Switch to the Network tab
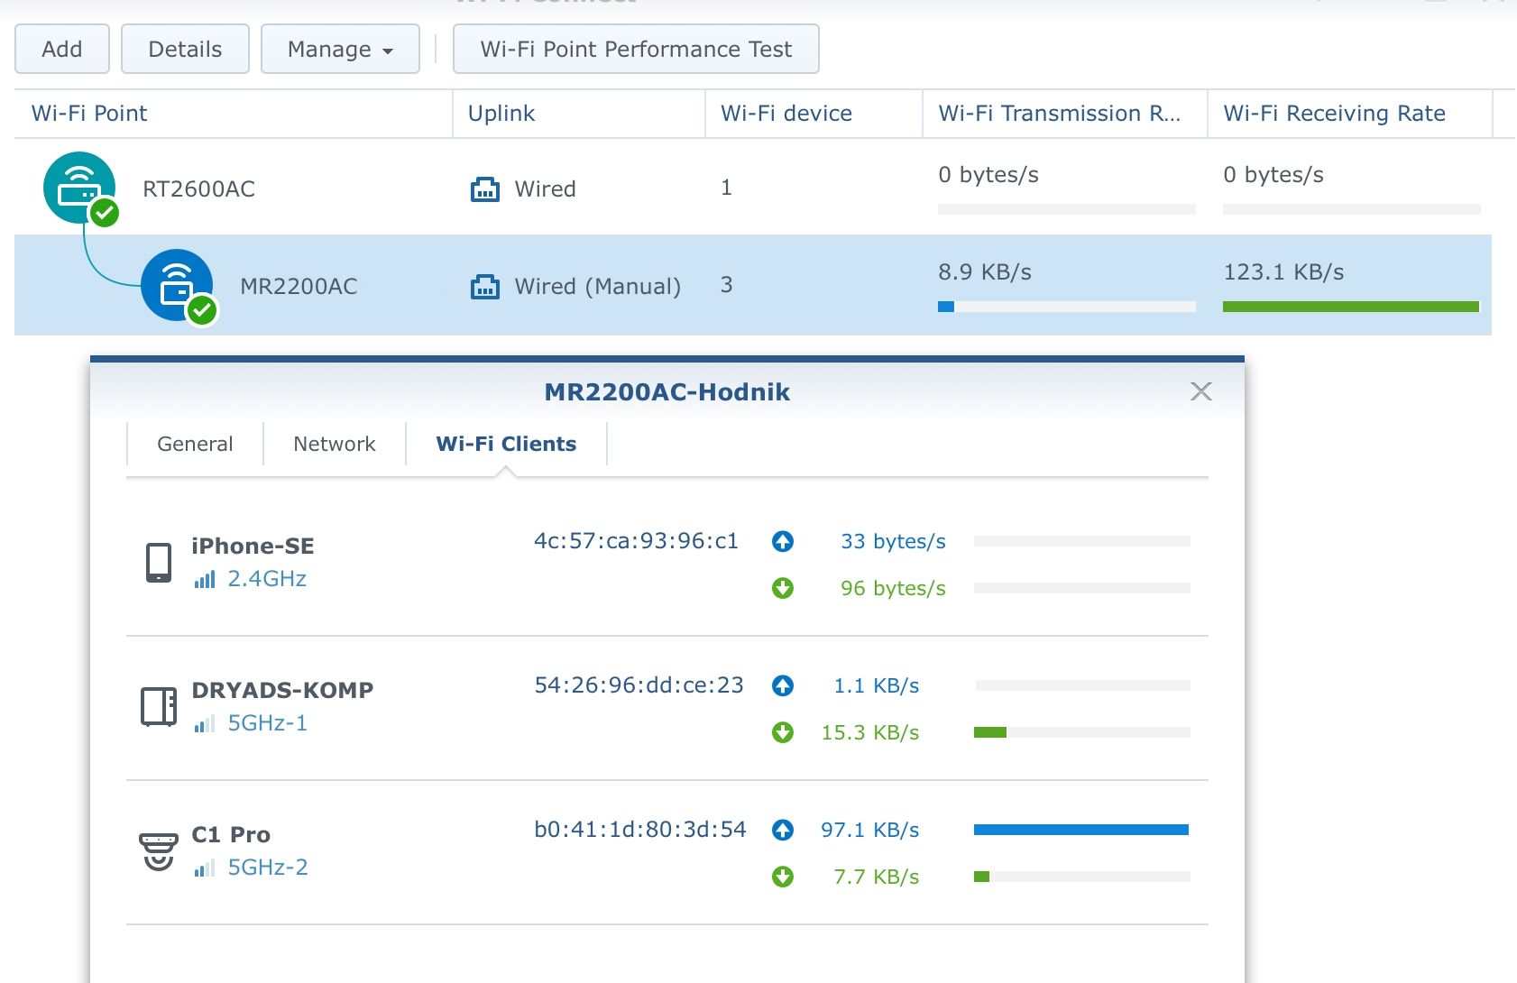This screenshot has height=983, width=1517. tap(335, 444)
